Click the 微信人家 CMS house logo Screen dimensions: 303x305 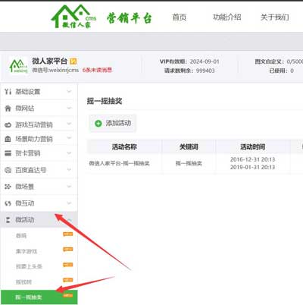click(73, 16)
